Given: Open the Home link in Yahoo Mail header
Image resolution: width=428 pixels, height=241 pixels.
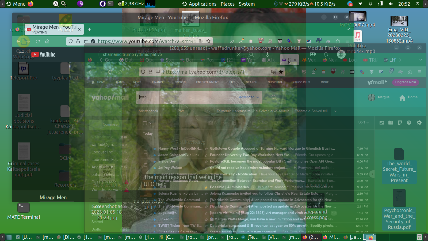Looking at the screenshot, I should coord(408,97).
